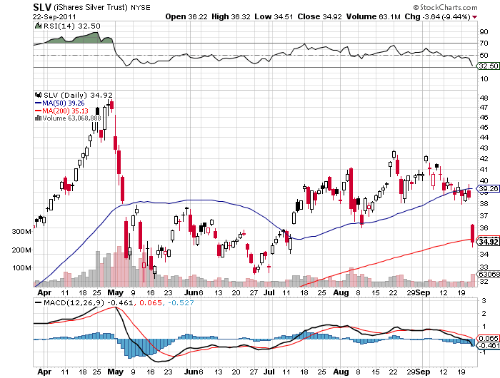Click the MA(200) 35.13 legend text
This screenshot has width=500, height=378.
point(66,111)
